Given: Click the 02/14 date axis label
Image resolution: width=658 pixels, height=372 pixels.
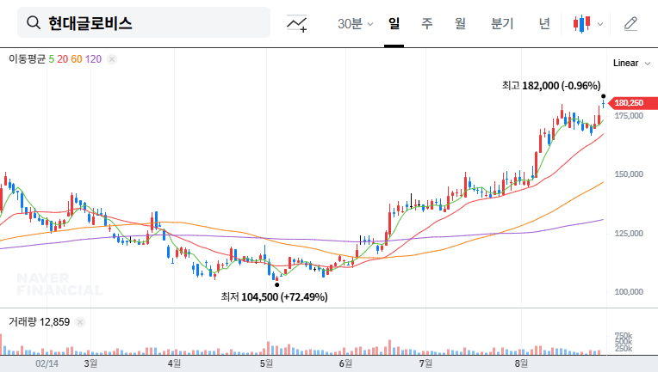Looking at the screenshot, I should (x=47, y=363).
